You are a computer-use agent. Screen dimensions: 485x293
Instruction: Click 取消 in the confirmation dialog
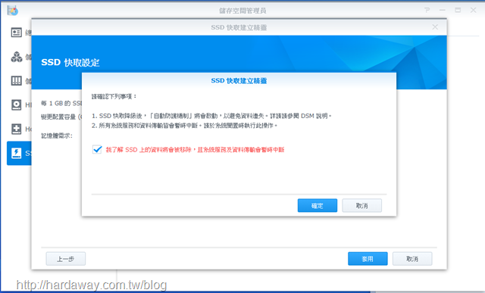click(x=362, y=205)
